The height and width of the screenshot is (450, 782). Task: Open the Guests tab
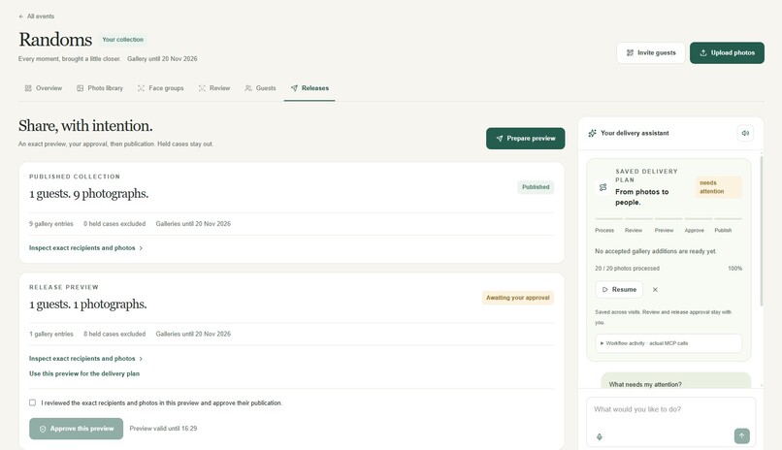tap(260, 88)
